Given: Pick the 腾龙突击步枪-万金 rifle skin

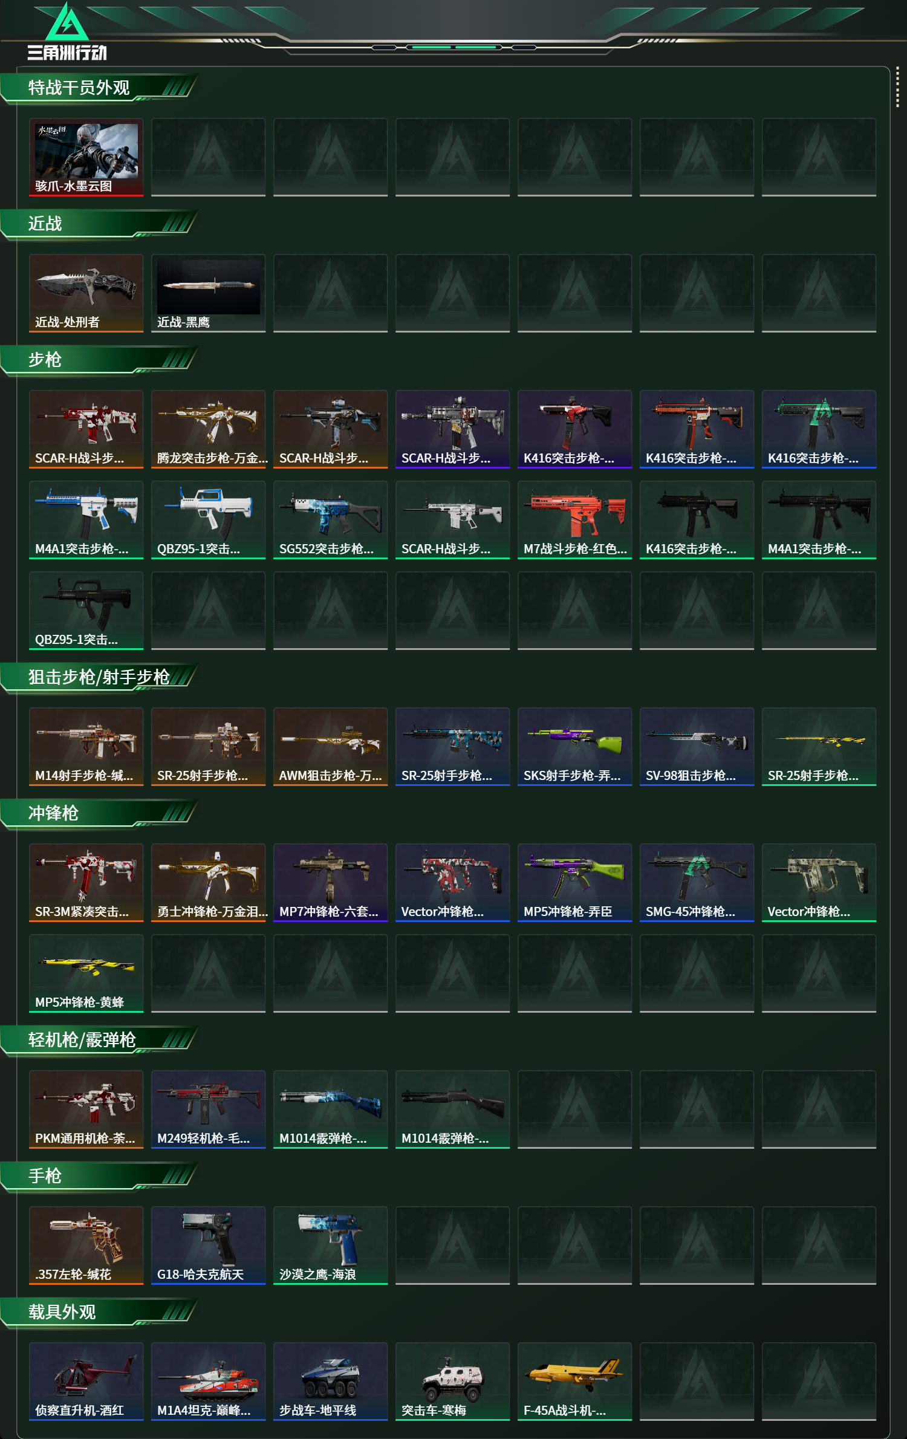Looking at the screenshot, I should point(209,429).
